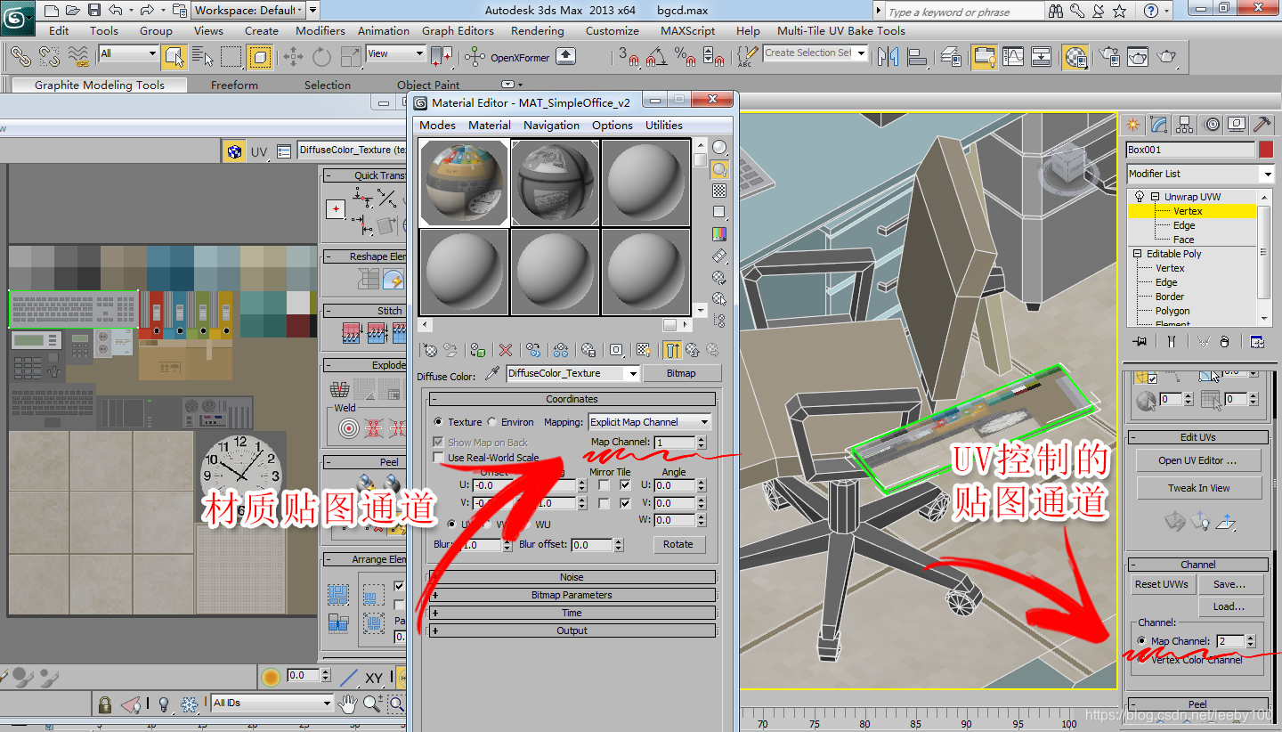The height and width of the screenshot is (732, 1282).
Task: Click Render Production teapot icon
Action: pyautogui.click(x=1166, y=57)
